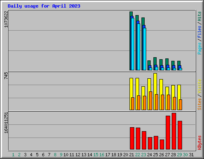204x159 pixels.
Task: Click the cyan Pages bar for day 23
Action: click(145, 49)
